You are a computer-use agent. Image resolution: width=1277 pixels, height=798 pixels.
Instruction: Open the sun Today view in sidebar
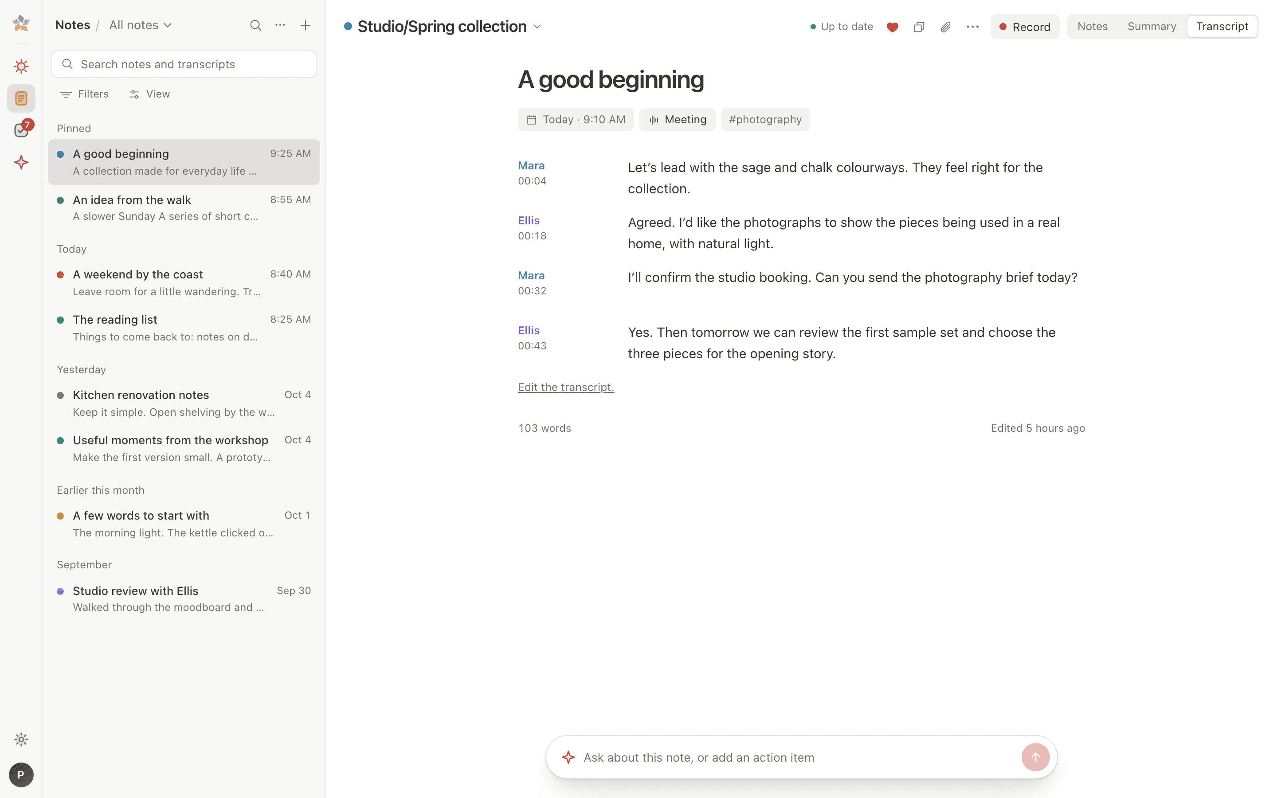pyautogui.click(x=21, y=66)
